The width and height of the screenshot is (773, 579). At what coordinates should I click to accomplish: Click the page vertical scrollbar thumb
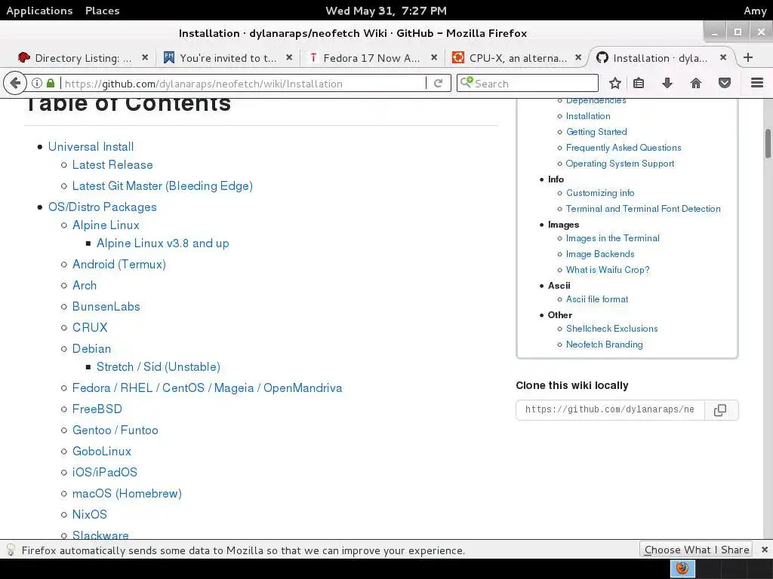[768, 144]
